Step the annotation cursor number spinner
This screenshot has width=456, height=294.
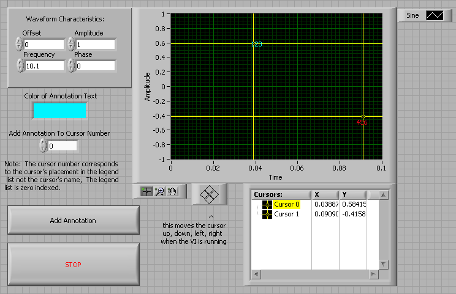(42, 145)
